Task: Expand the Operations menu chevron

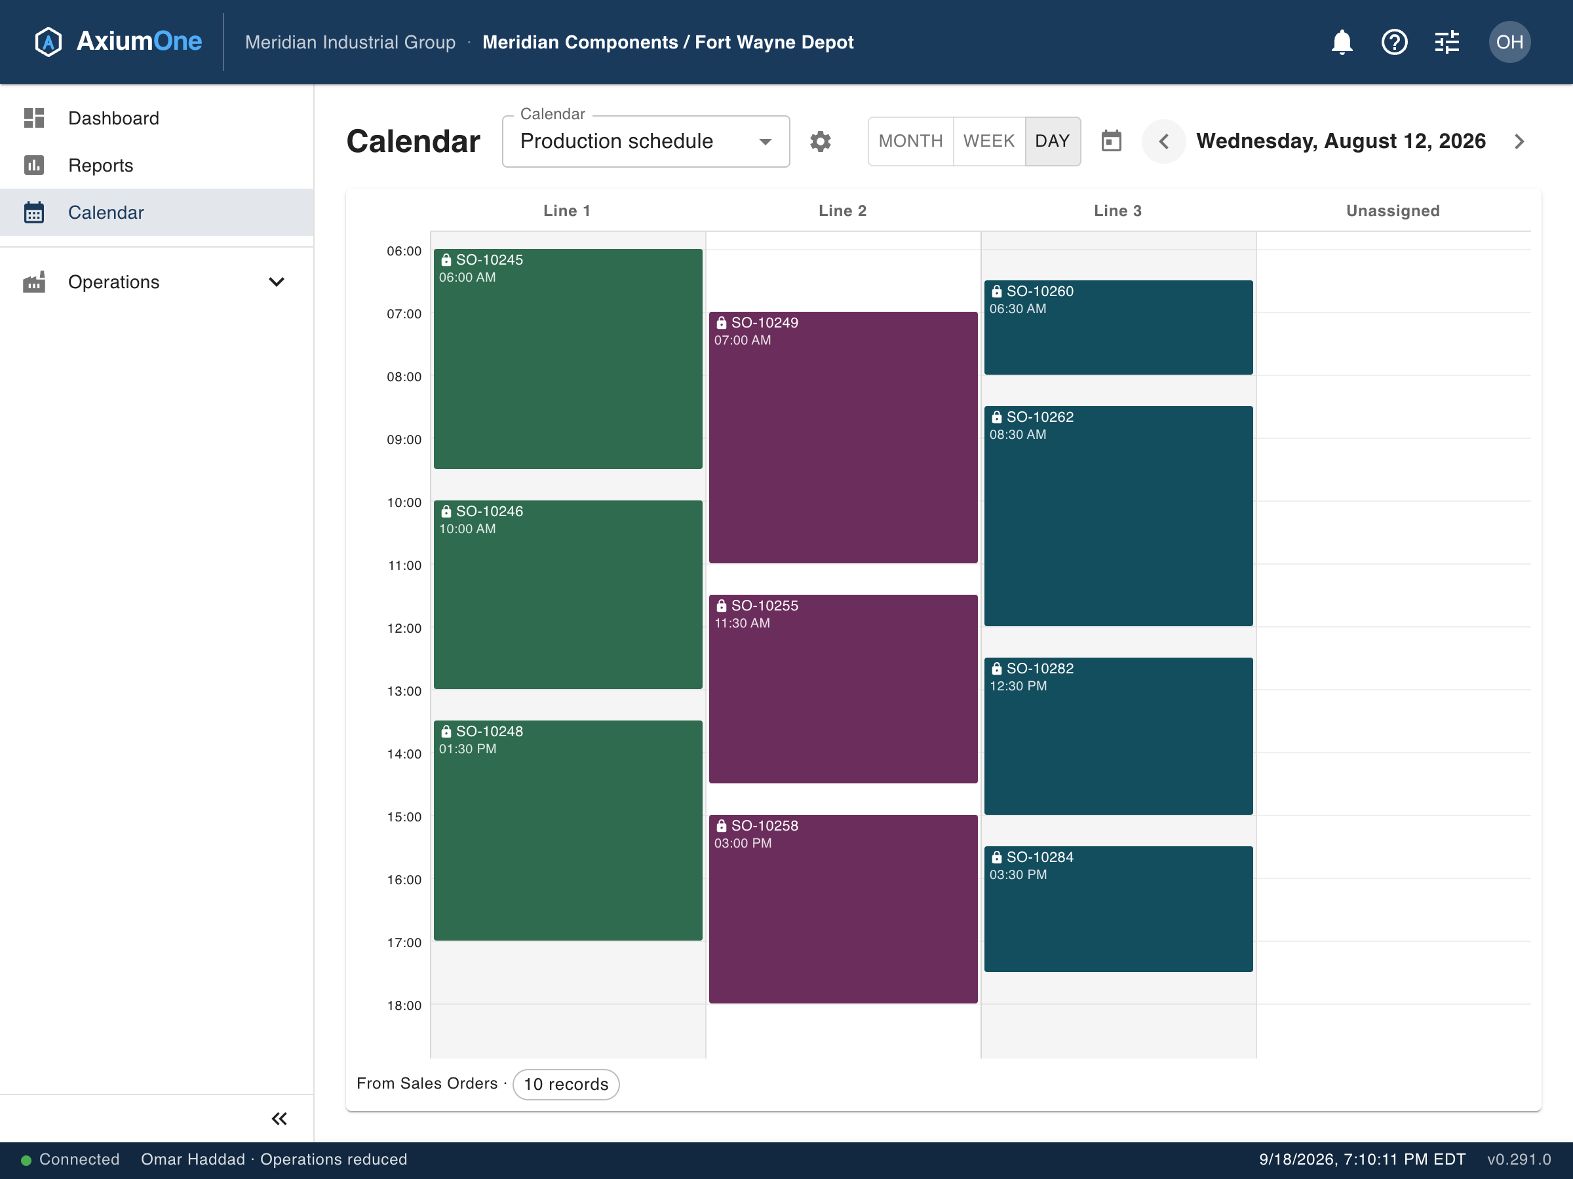Action: pyautogui.click(x=277, y=282)
